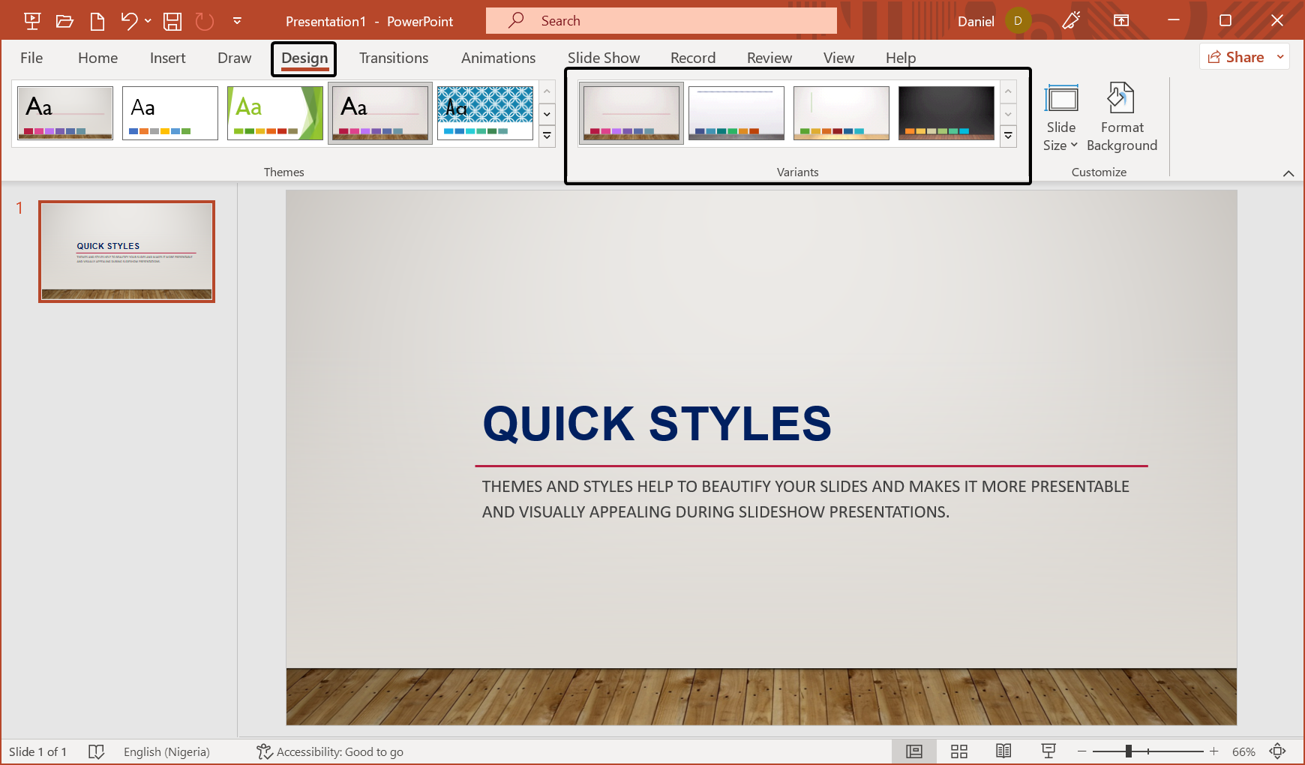Click the Undo icon
The width and height of the screenshot is (1305, 765).
click(128, 20)
